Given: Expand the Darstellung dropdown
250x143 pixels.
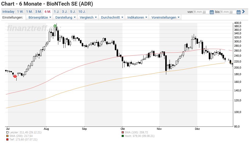Looking at the screenshot, I should click(65, 18).
